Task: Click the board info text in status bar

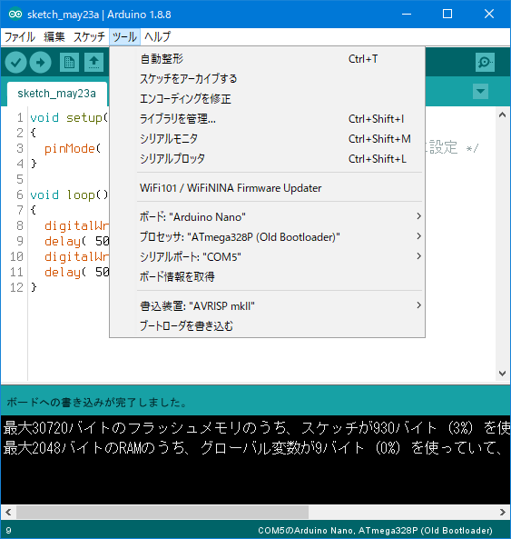Action: coord(375,531)
